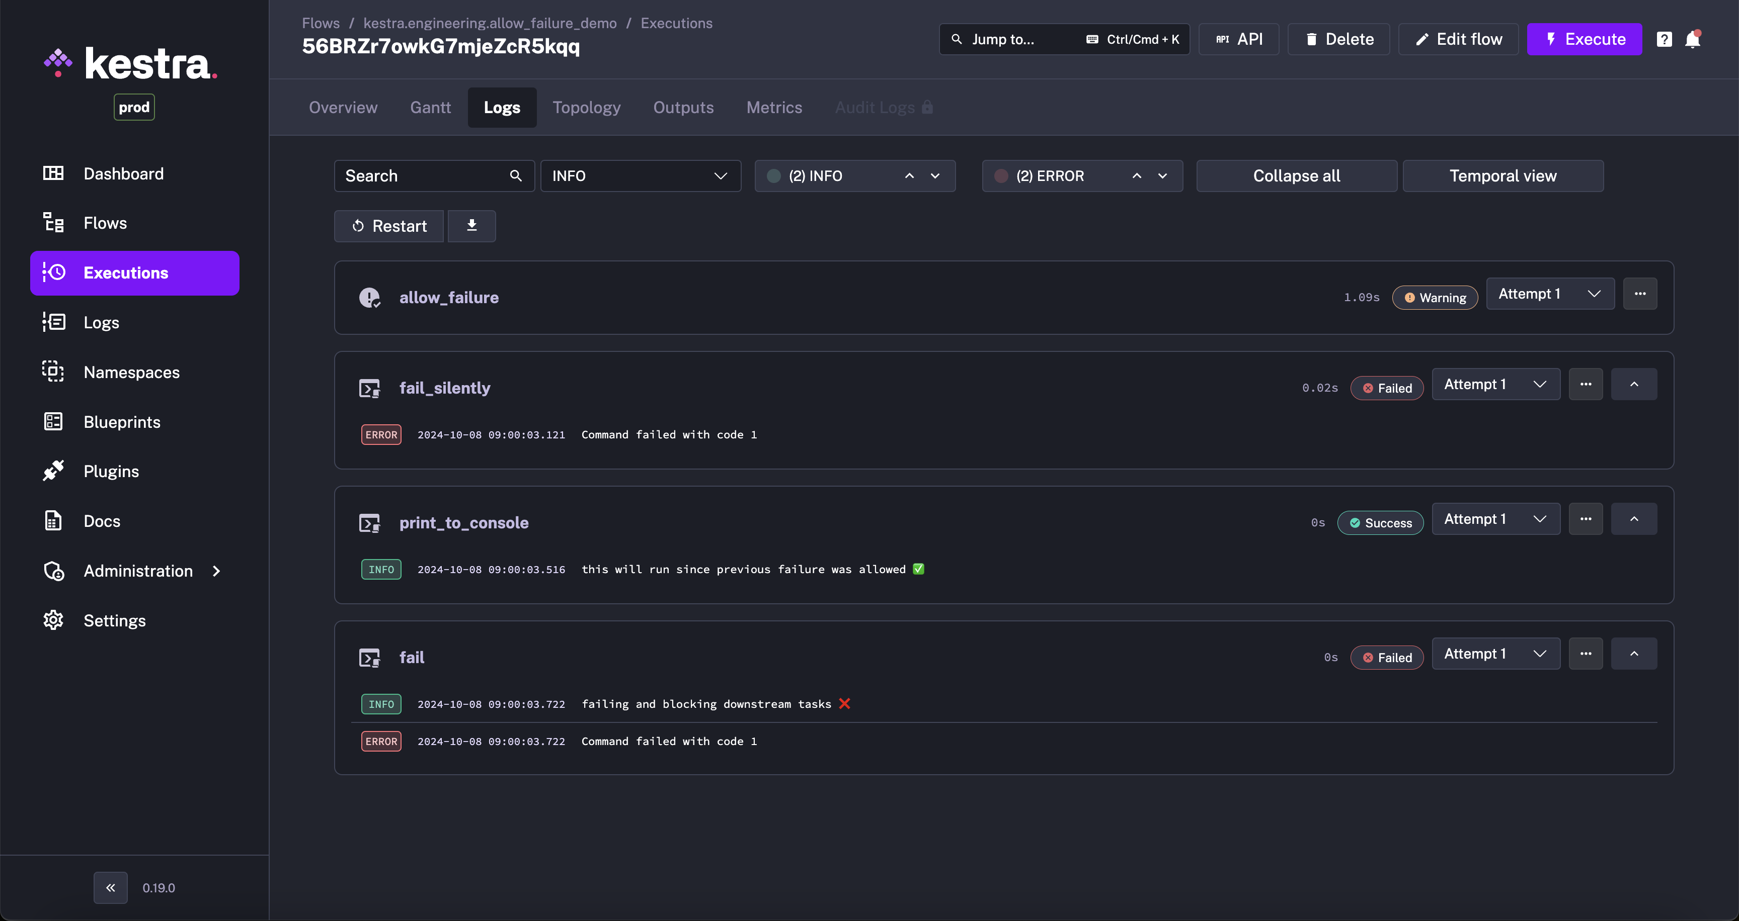The image size is (1739, 921).
Task: Open Blueprints in the sidebar
Action: [121, 422]
